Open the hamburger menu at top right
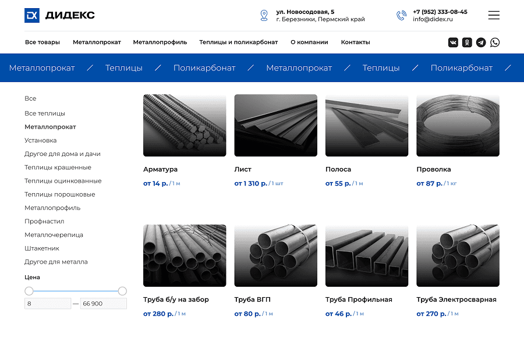Viewport: 524px width, 349px height. (x=494, y=15)
